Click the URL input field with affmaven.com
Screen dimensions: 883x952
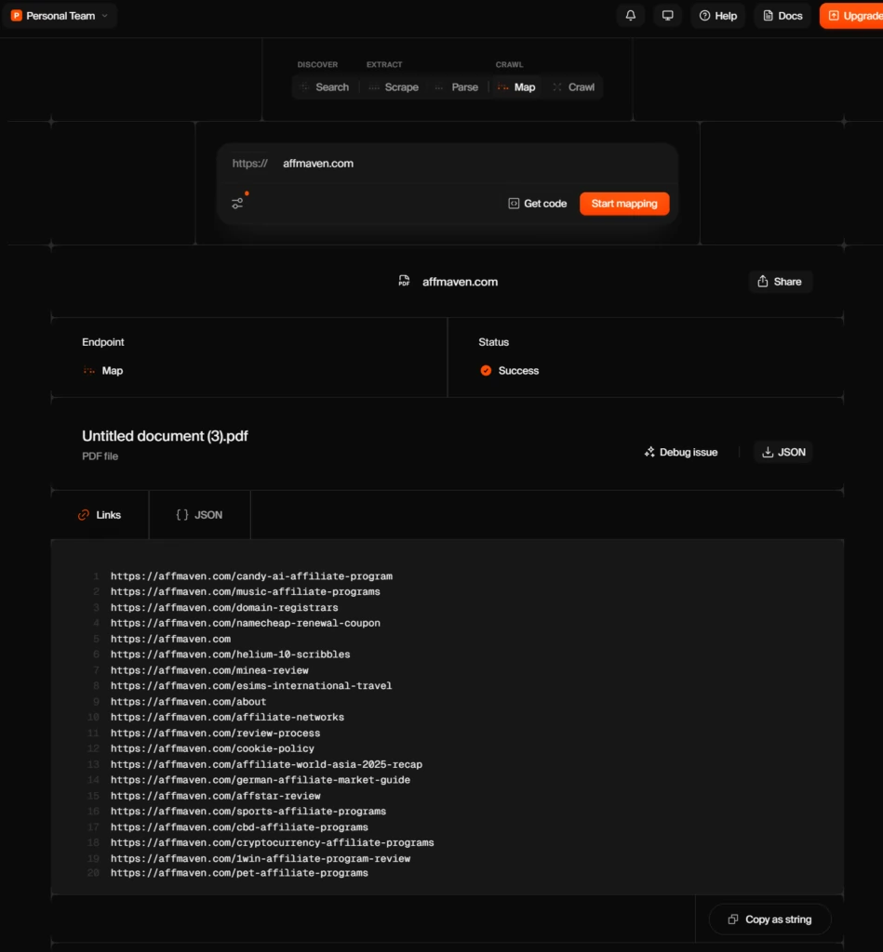(x=448, y=164)
